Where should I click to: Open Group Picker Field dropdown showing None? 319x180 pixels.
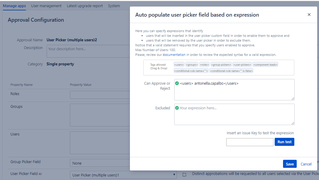tap(100, 163)
